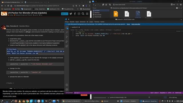The image size is (183, 103).
Task: Click the Twitter icon on Blender Artists header
Action: [x=71, y=14]
